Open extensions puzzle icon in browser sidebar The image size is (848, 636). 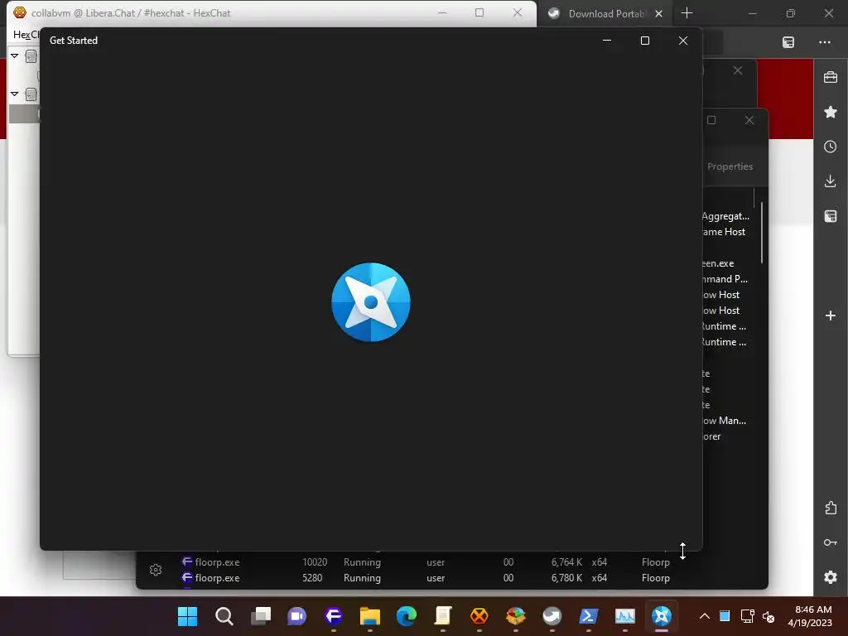[830, 508]
